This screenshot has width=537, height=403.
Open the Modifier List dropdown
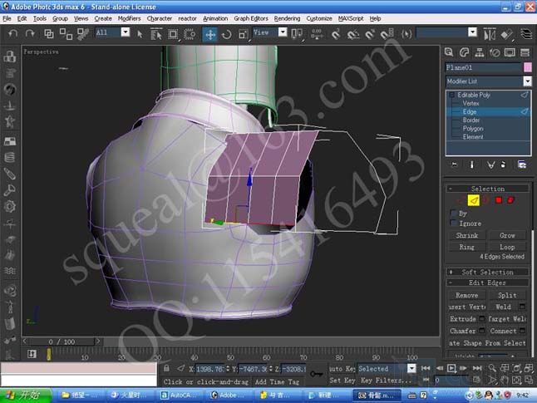(x=527, y=81)
